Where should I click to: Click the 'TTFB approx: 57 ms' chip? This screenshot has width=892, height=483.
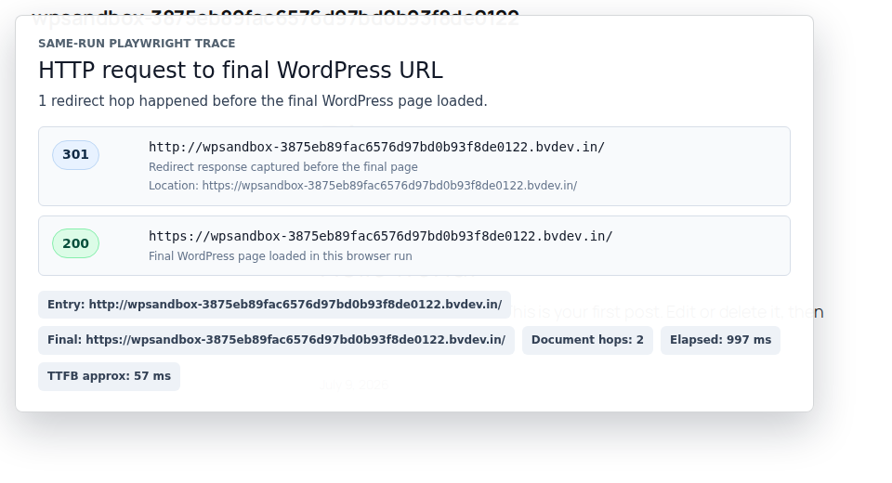click(x=110, y=376)
